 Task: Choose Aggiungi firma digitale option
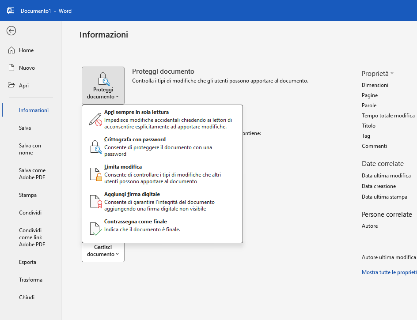click(x=132, y=194)
